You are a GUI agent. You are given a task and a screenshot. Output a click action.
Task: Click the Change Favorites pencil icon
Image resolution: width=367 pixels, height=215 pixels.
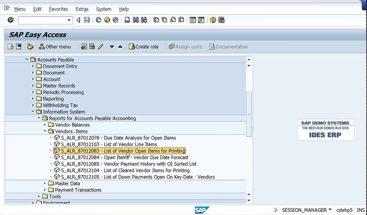(101, 47)
